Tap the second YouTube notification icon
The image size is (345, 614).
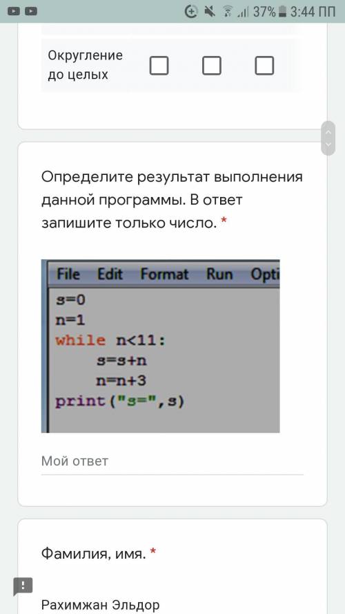pos(31,12)
